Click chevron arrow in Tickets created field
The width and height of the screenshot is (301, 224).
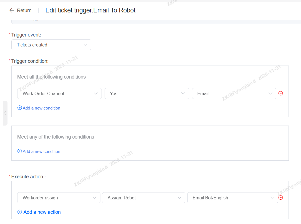85,45
